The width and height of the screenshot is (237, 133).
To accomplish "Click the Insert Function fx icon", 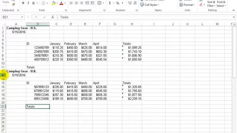I will click(53, 17).
